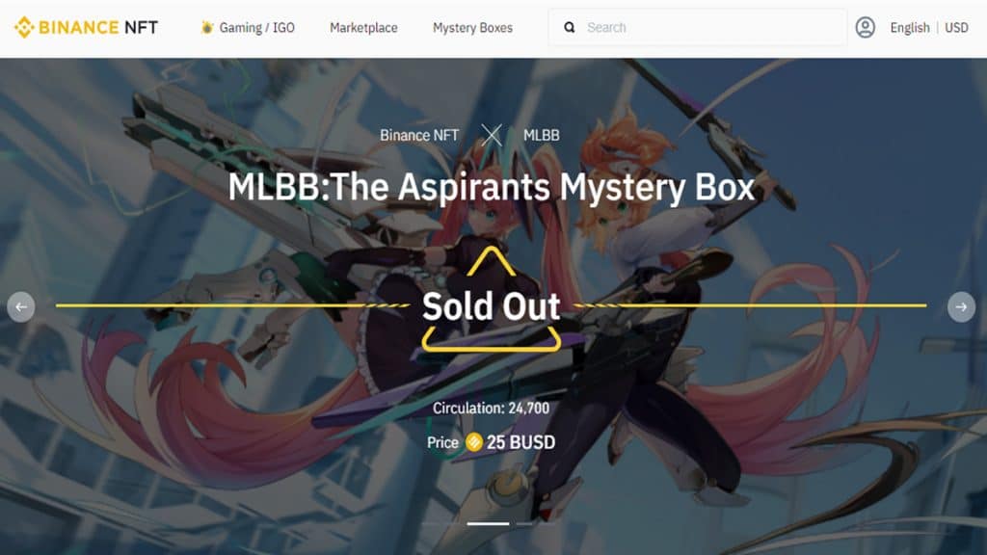Go to previous banner with left arrow
987x555 pixels.
pyautogui.click(x=21, y=307)
